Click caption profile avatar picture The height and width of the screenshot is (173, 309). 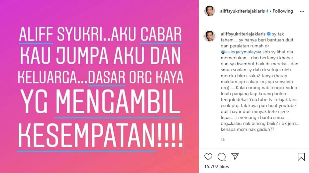(x=209, y=36)
